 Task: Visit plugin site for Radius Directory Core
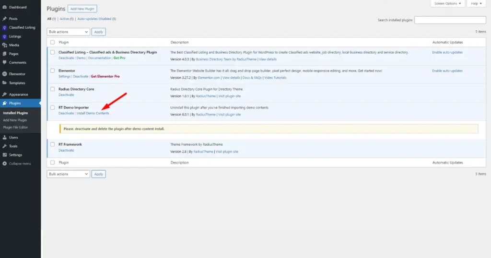click(x=229, y=96)
